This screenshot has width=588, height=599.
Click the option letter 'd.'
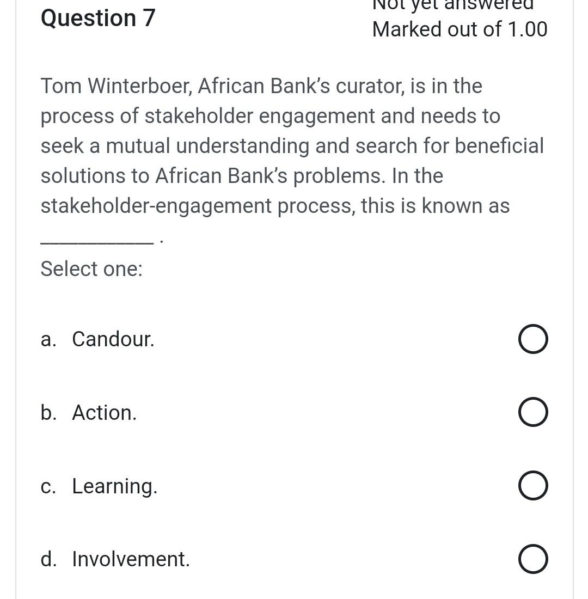48,559
